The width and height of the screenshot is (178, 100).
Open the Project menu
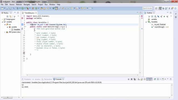tap(40, 4)
